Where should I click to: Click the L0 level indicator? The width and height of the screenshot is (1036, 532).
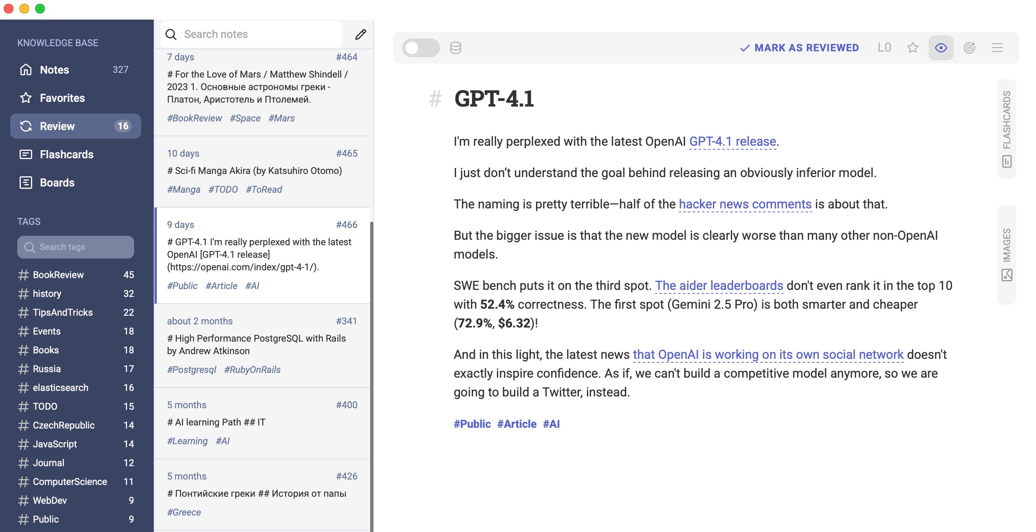(884, 48)
